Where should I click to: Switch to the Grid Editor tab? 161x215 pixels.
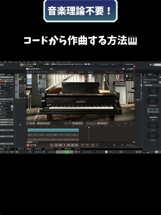(x=81, y=72)
